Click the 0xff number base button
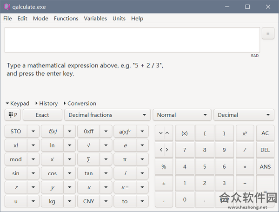279x212 pixels. click(x=89, y=131)
